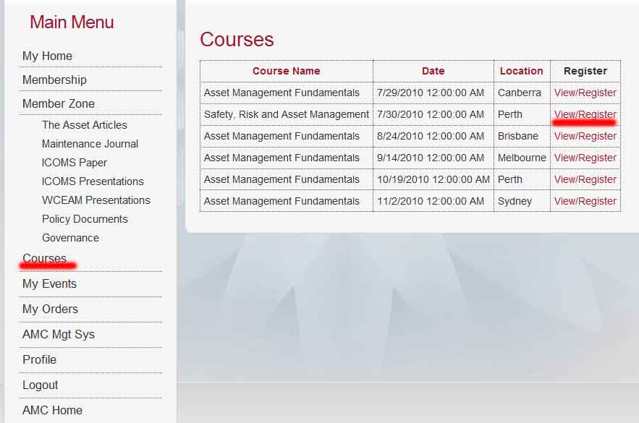Go to the Membership section

54,80
